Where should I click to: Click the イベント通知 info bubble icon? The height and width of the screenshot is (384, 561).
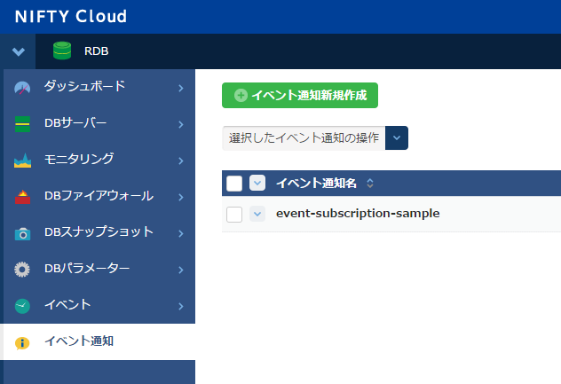click(22, 343)
